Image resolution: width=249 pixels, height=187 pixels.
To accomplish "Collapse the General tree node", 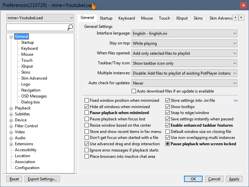I will [12, 37].
